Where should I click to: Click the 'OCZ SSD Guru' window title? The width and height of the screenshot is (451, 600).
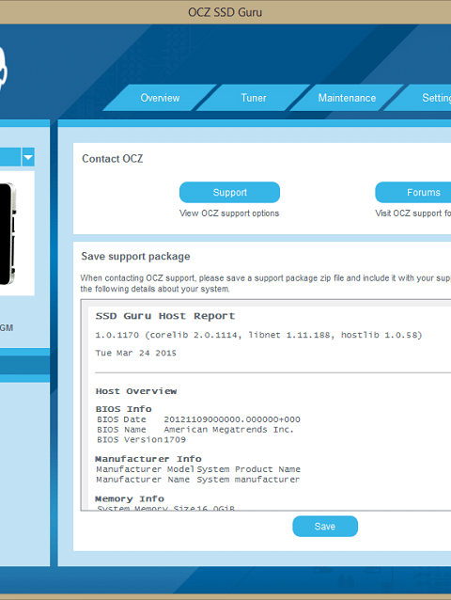225,12
